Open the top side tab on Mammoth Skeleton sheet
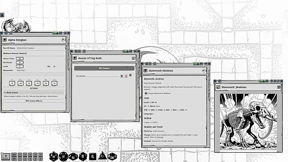 tap(209, 76)
